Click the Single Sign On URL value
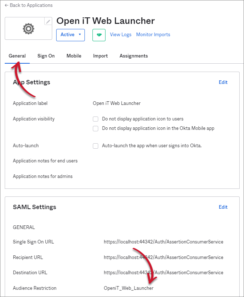The height and width of the screenshot is (297, 244). (x=164, y=242)
